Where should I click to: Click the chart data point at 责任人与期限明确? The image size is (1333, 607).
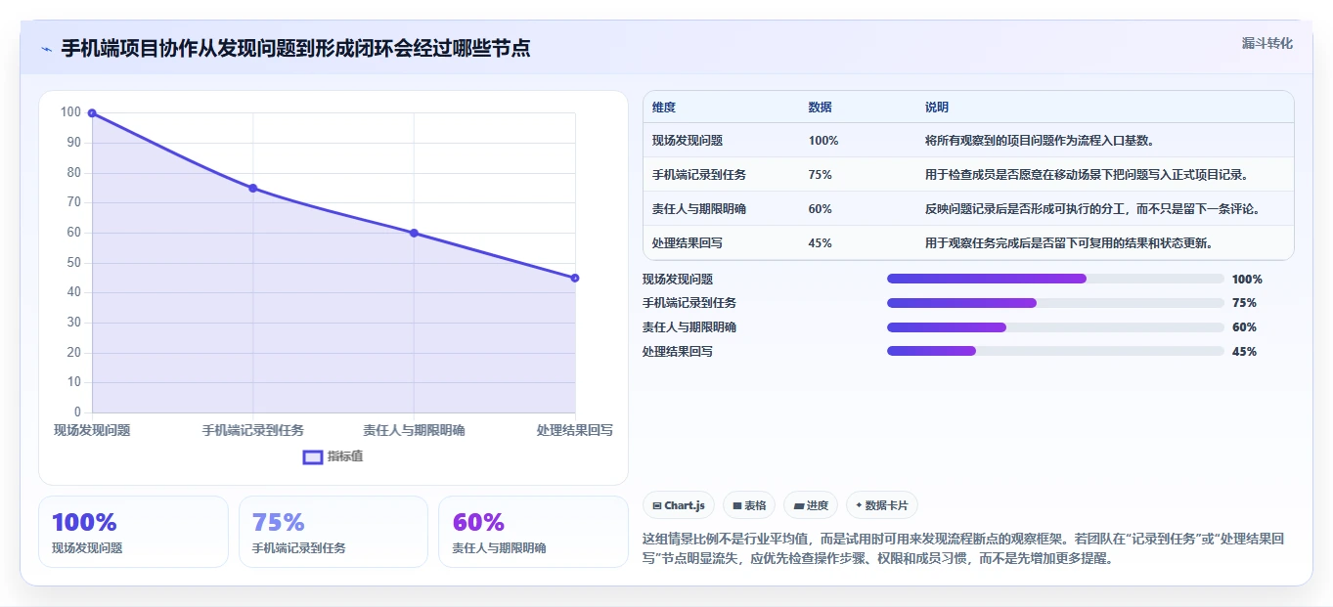(x=414, y=233)
